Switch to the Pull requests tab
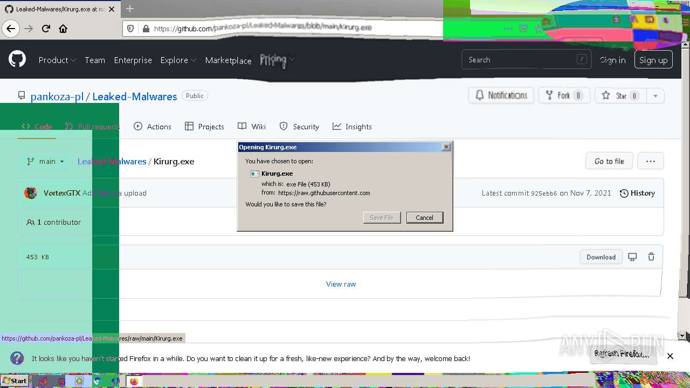Screen dimensions: 690x388 pos(92,127)
